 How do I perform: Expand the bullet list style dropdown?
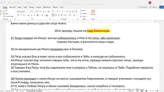click(x=55, y=11)
